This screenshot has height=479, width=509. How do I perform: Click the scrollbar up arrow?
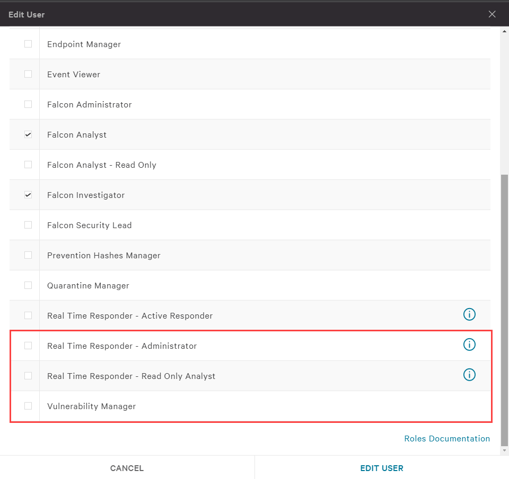tap(504, 31)
